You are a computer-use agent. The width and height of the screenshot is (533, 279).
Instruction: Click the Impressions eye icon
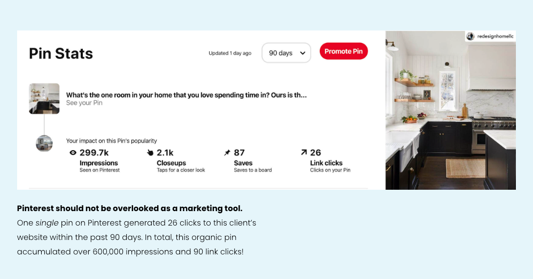[x=73, y=153]
